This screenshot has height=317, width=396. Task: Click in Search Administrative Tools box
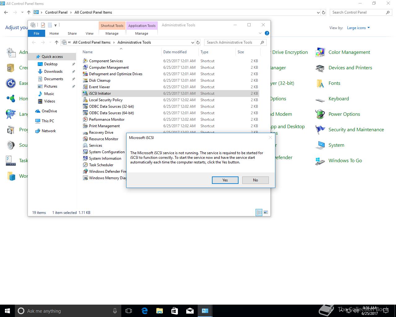click(235, 42)
